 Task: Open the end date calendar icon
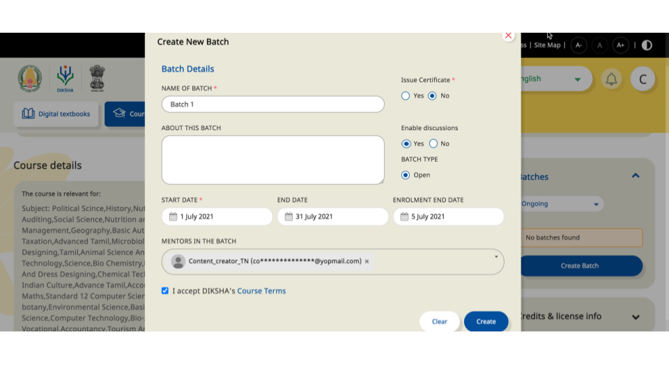[x=289, y=217]
